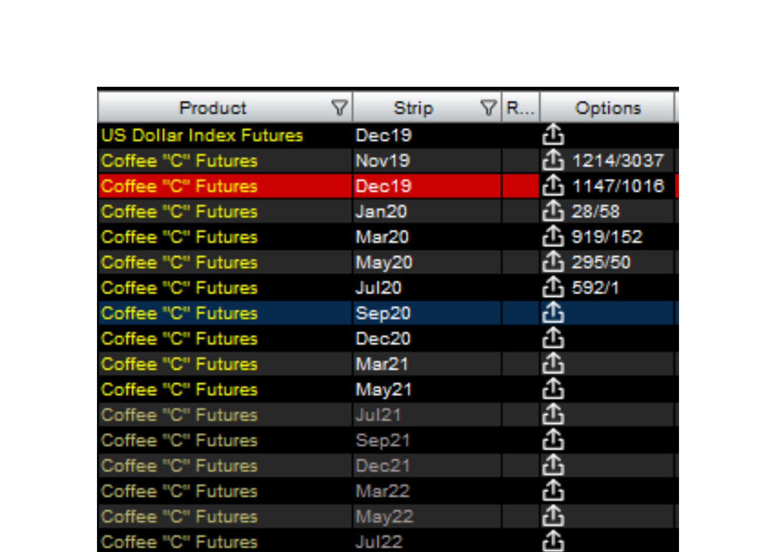Open options icon for Coffee Nov19 row

[553, 160]
